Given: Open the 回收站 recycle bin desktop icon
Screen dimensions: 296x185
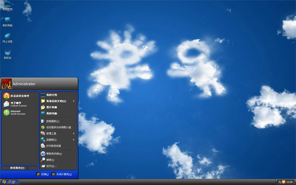Looking at the screenshot, I should point(7,54).
